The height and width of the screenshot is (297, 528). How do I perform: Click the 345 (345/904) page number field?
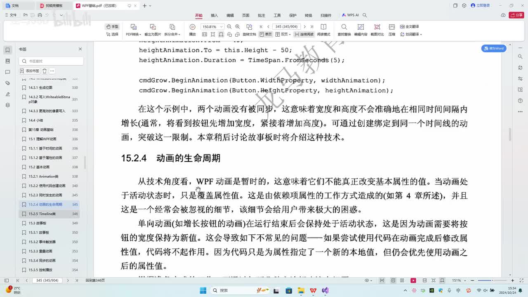pos(286,26)
